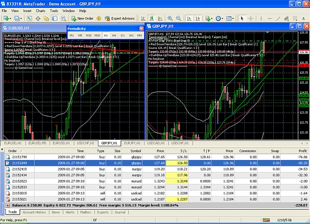Open the File menu
This screenshot has width=310, height=224.
point(4,11)
